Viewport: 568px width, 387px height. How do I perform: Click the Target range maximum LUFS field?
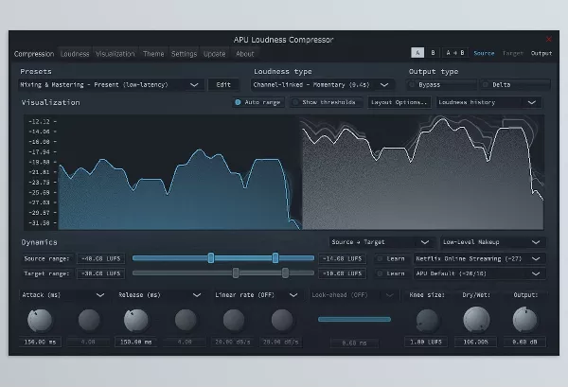click(343, 273)
